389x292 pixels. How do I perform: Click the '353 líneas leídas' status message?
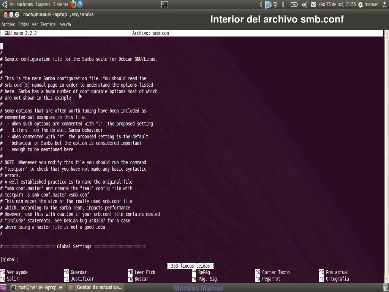tap(190, 266)
